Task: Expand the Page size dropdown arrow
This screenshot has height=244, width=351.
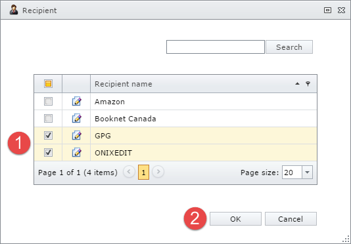Action: (x=308, y=172)
